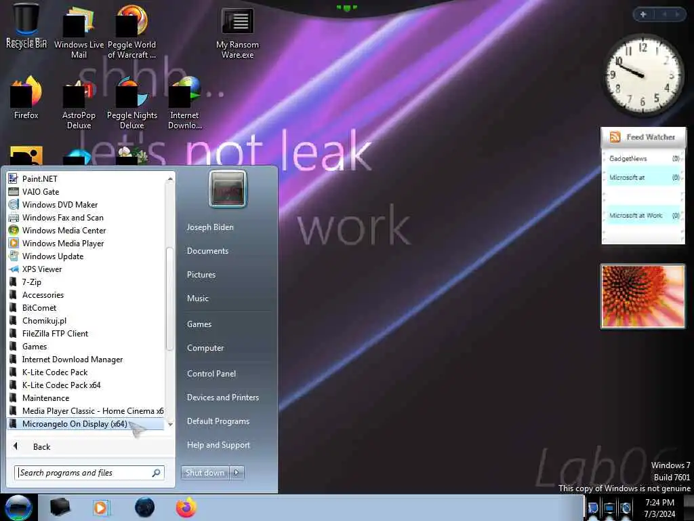Click the user account picture in Start menu
Viewport: 694px width, 521px height.
pos(228,189)
